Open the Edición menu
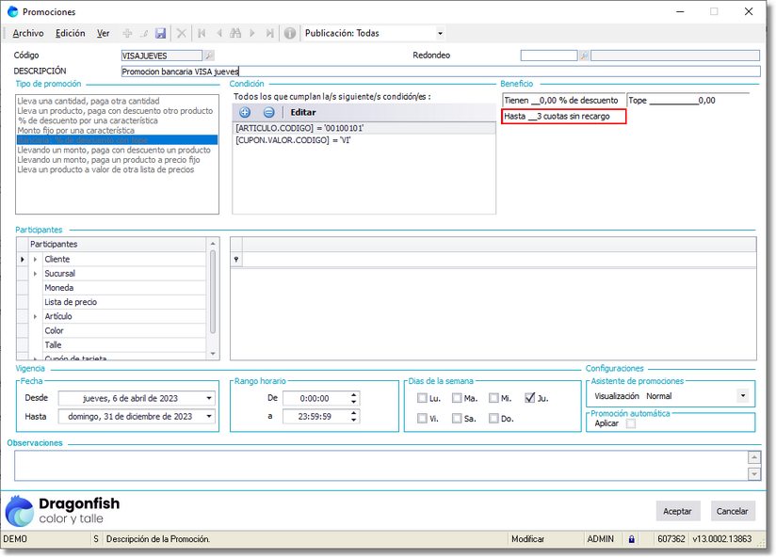Image resolution: width=776 pixels, height=558 pixels. (x=71, y=33)
